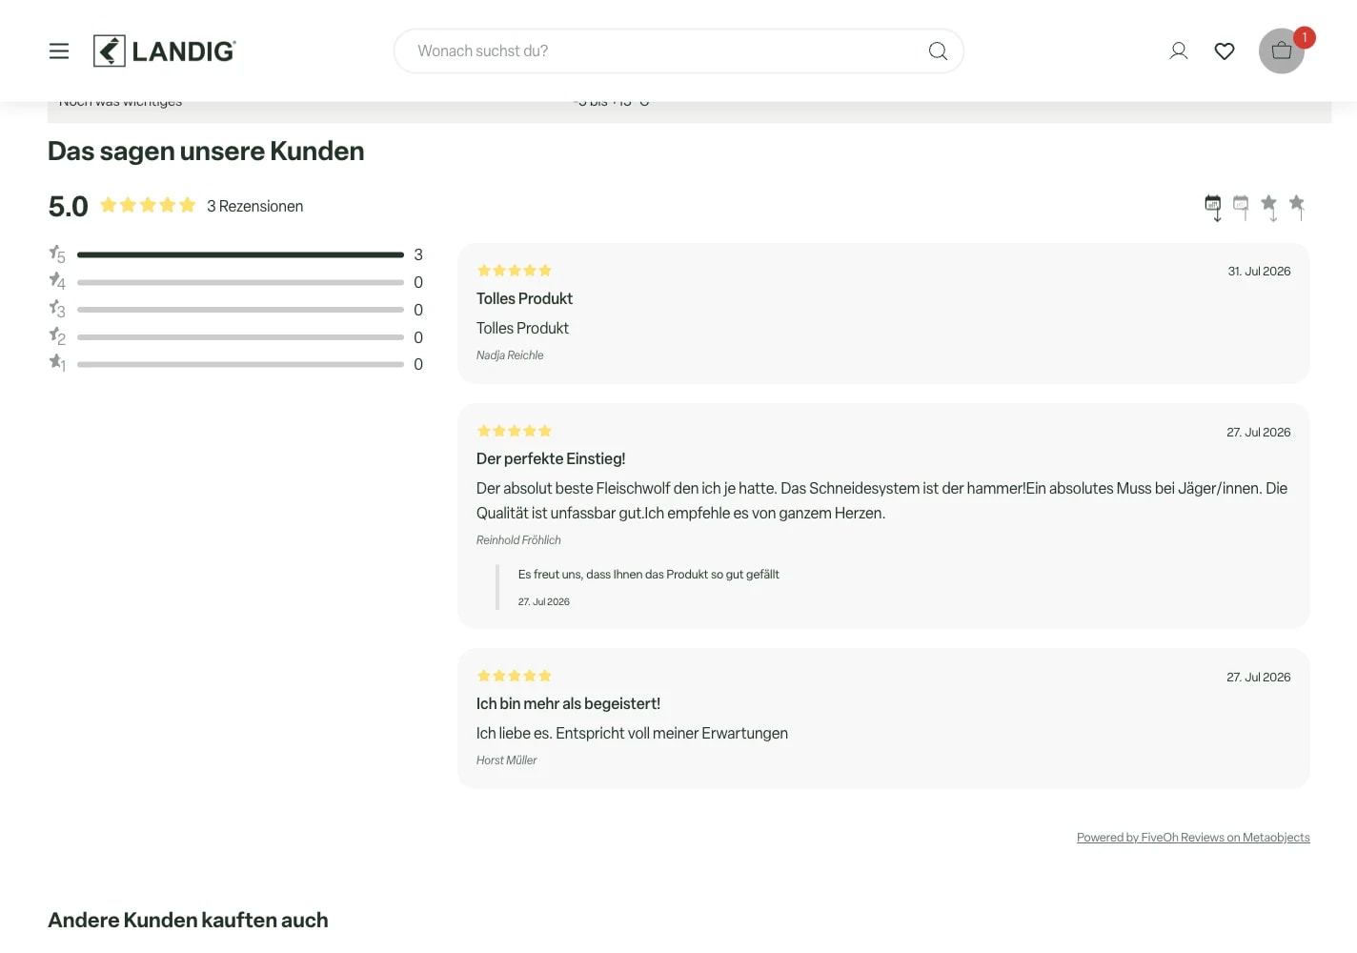Image resolution: width=1357 pixels, height=953 pixels.
Task: Click the '31. Jul 2026' review date
Action: point(1259,272)
